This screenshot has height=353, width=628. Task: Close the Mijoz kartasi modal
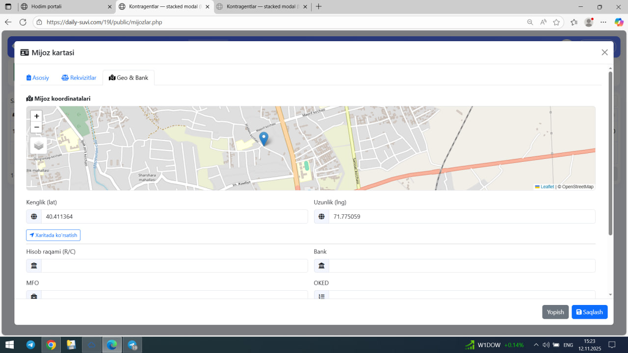pos(604,52)
